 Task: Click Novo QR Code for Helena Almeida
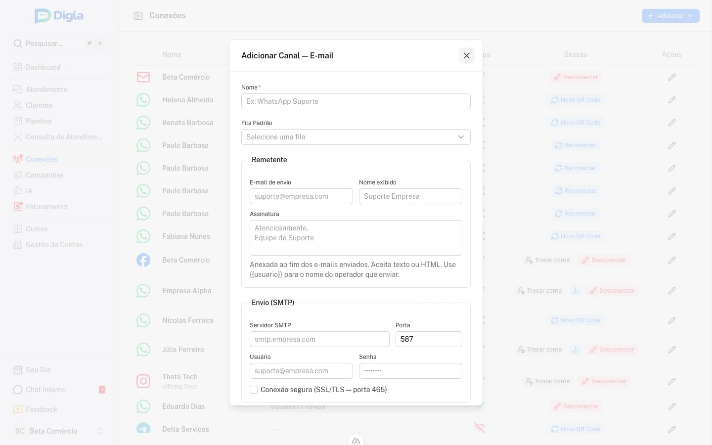576,100
